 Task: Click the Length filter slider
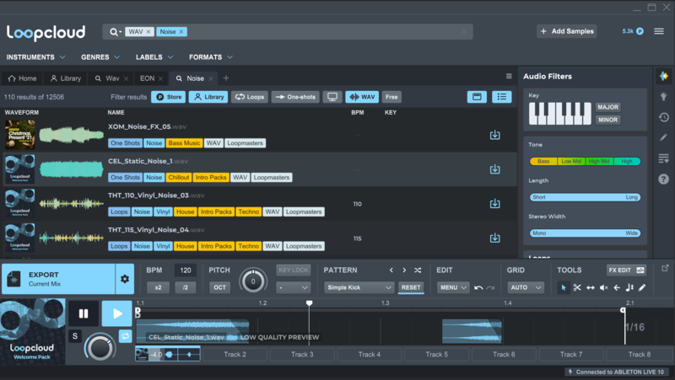pos(584,197)
